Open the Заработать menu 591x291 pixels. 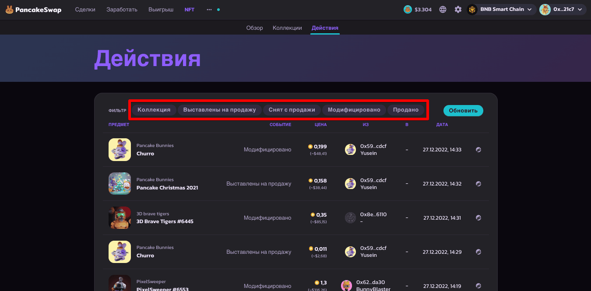click(x=122, y=9)
